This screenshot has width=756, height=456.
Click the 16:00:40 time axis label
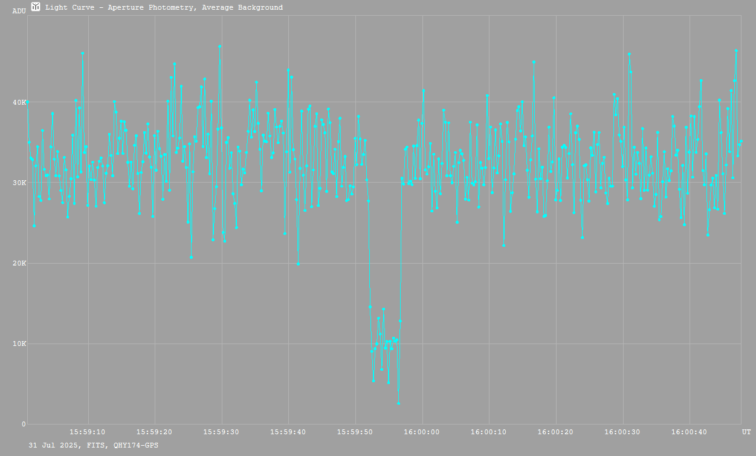click(x=689, y=432)
